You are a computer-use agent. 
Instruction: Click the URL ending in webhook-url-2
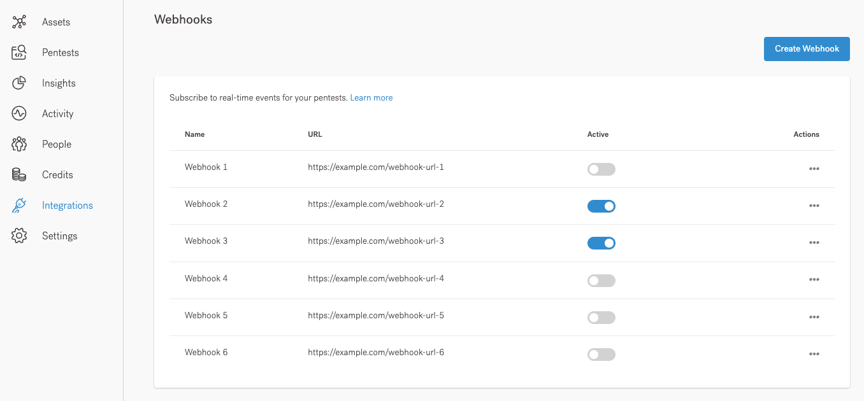pyautogui.click(x=376, y=204)
